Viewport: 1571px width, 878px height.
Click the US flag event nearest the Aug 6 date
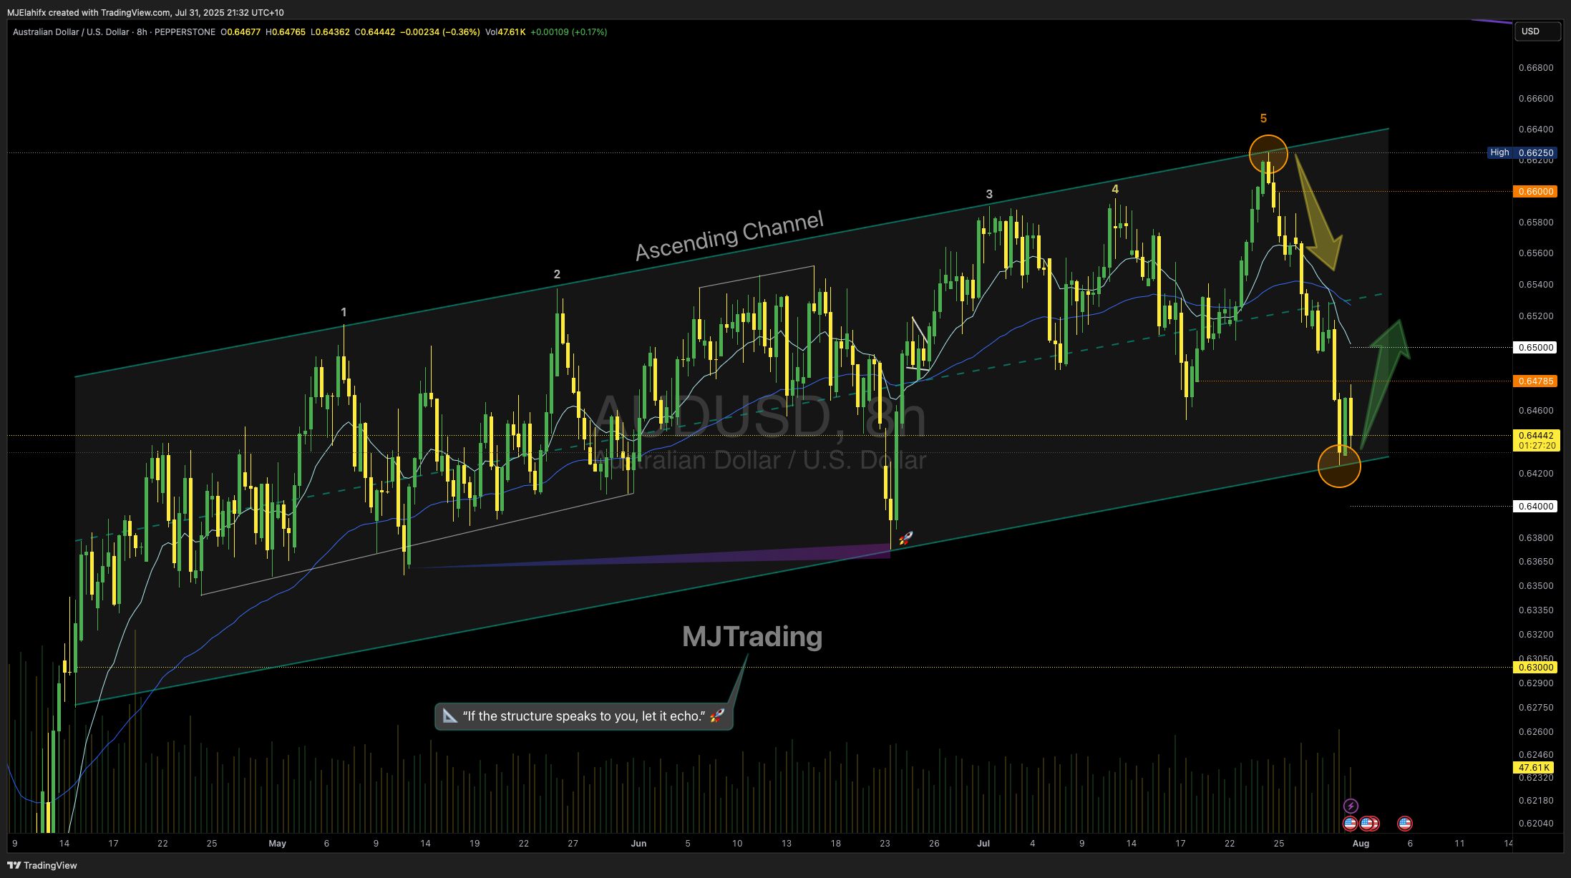pos(1405,823)
